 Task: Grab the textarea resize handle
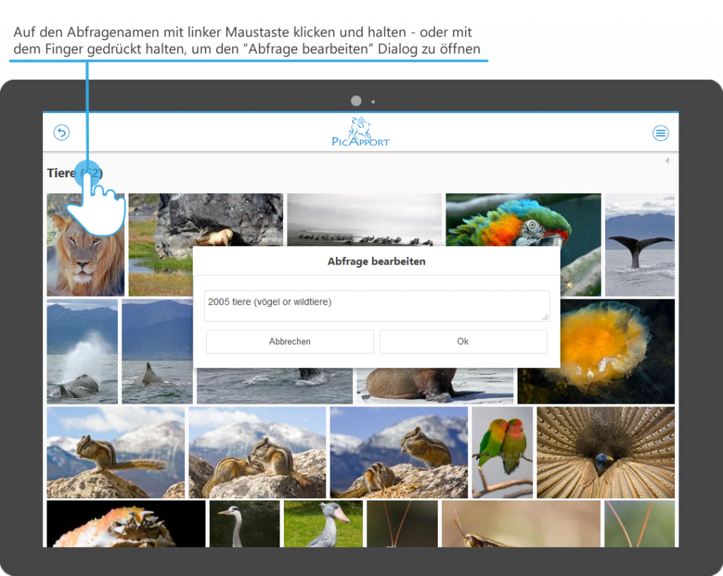click(x=545, y=317)
